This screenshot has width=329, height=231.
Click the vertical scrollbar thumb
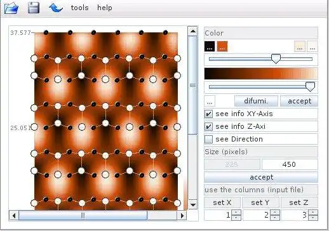pyautogui.click(x=192, y=85)
